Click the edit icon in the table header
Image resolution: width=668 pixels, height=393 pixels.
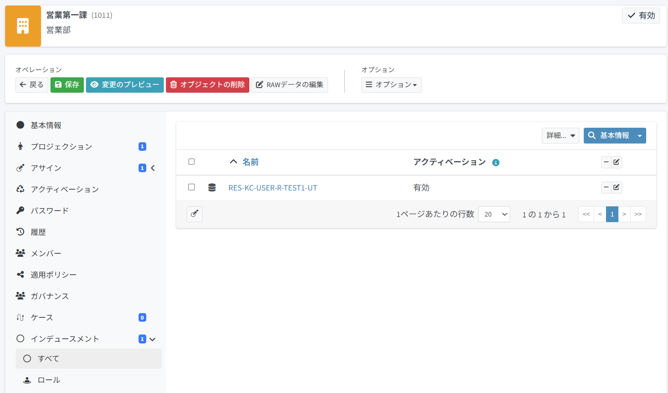(616, 162)
